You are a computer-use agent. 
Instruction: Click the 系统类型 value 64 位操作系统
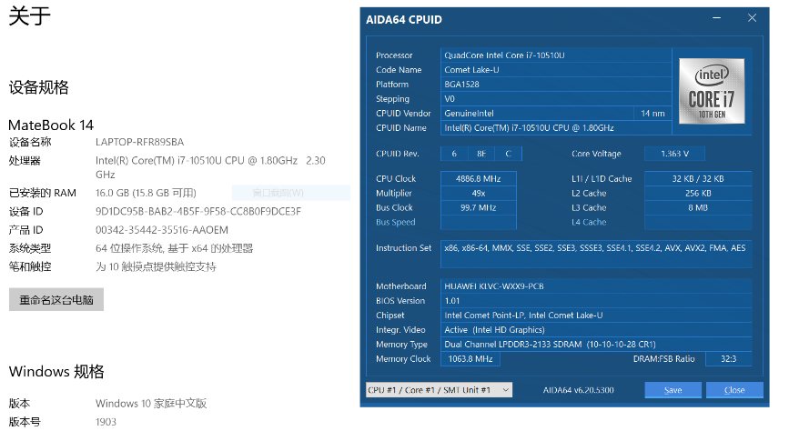point(174,248)
